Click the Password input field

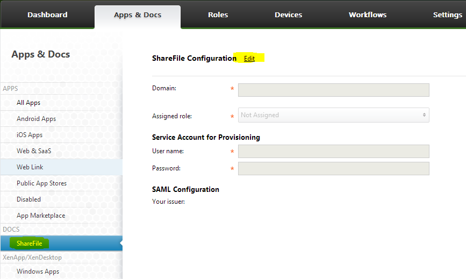[333, 169]
